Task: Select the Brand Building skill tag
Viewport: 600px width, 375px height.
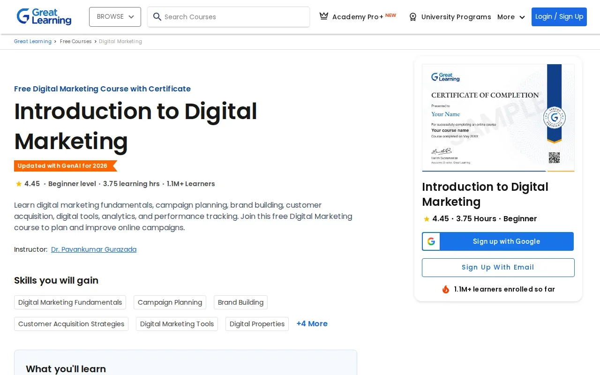Action: (x=240, y=302)
